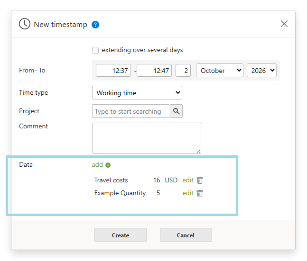Click the 16 value in Travel costs row
This screenshot has width=307, height=261.
157,180
